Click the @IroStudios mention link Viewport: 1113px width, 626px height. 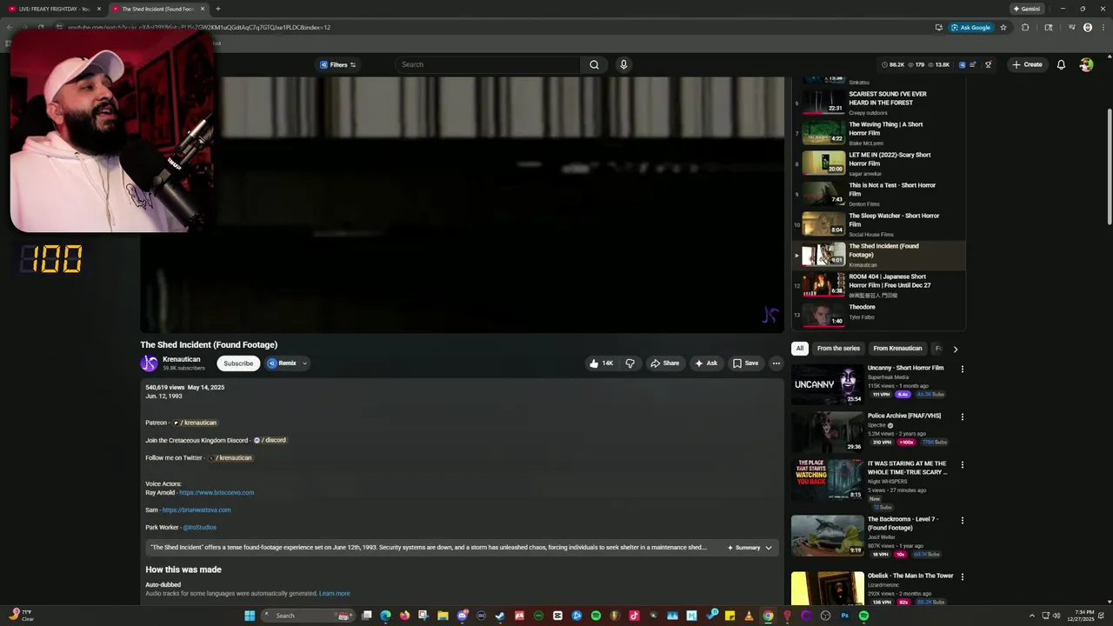point(200,528)
